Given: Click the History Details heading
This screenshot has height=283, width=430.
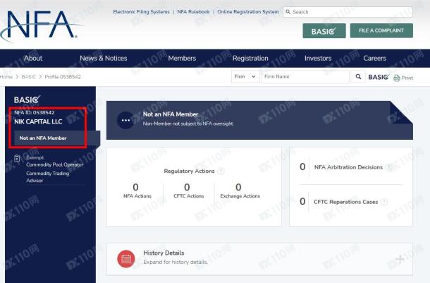Looking at the screenshot, I should click(164, 253).
